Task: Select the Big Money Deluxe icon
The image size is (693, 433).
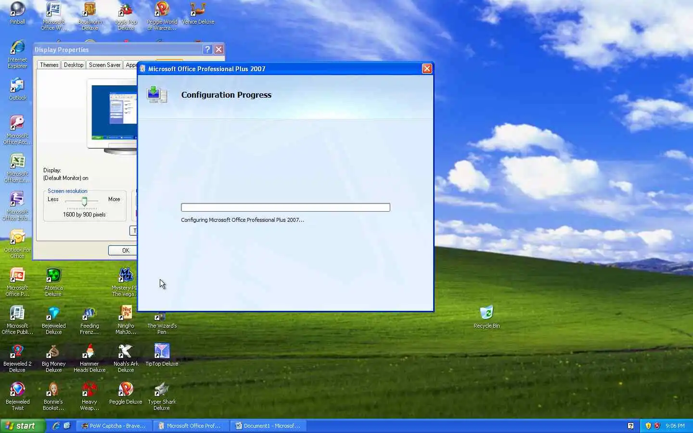Action: click(x=53, y=358)
